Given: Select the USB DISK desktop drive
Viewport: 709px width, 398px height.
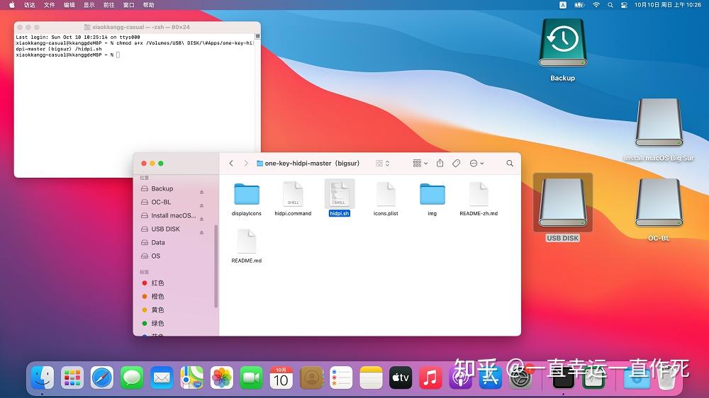Looking at the screenshot, I should (x=562, y=203).
